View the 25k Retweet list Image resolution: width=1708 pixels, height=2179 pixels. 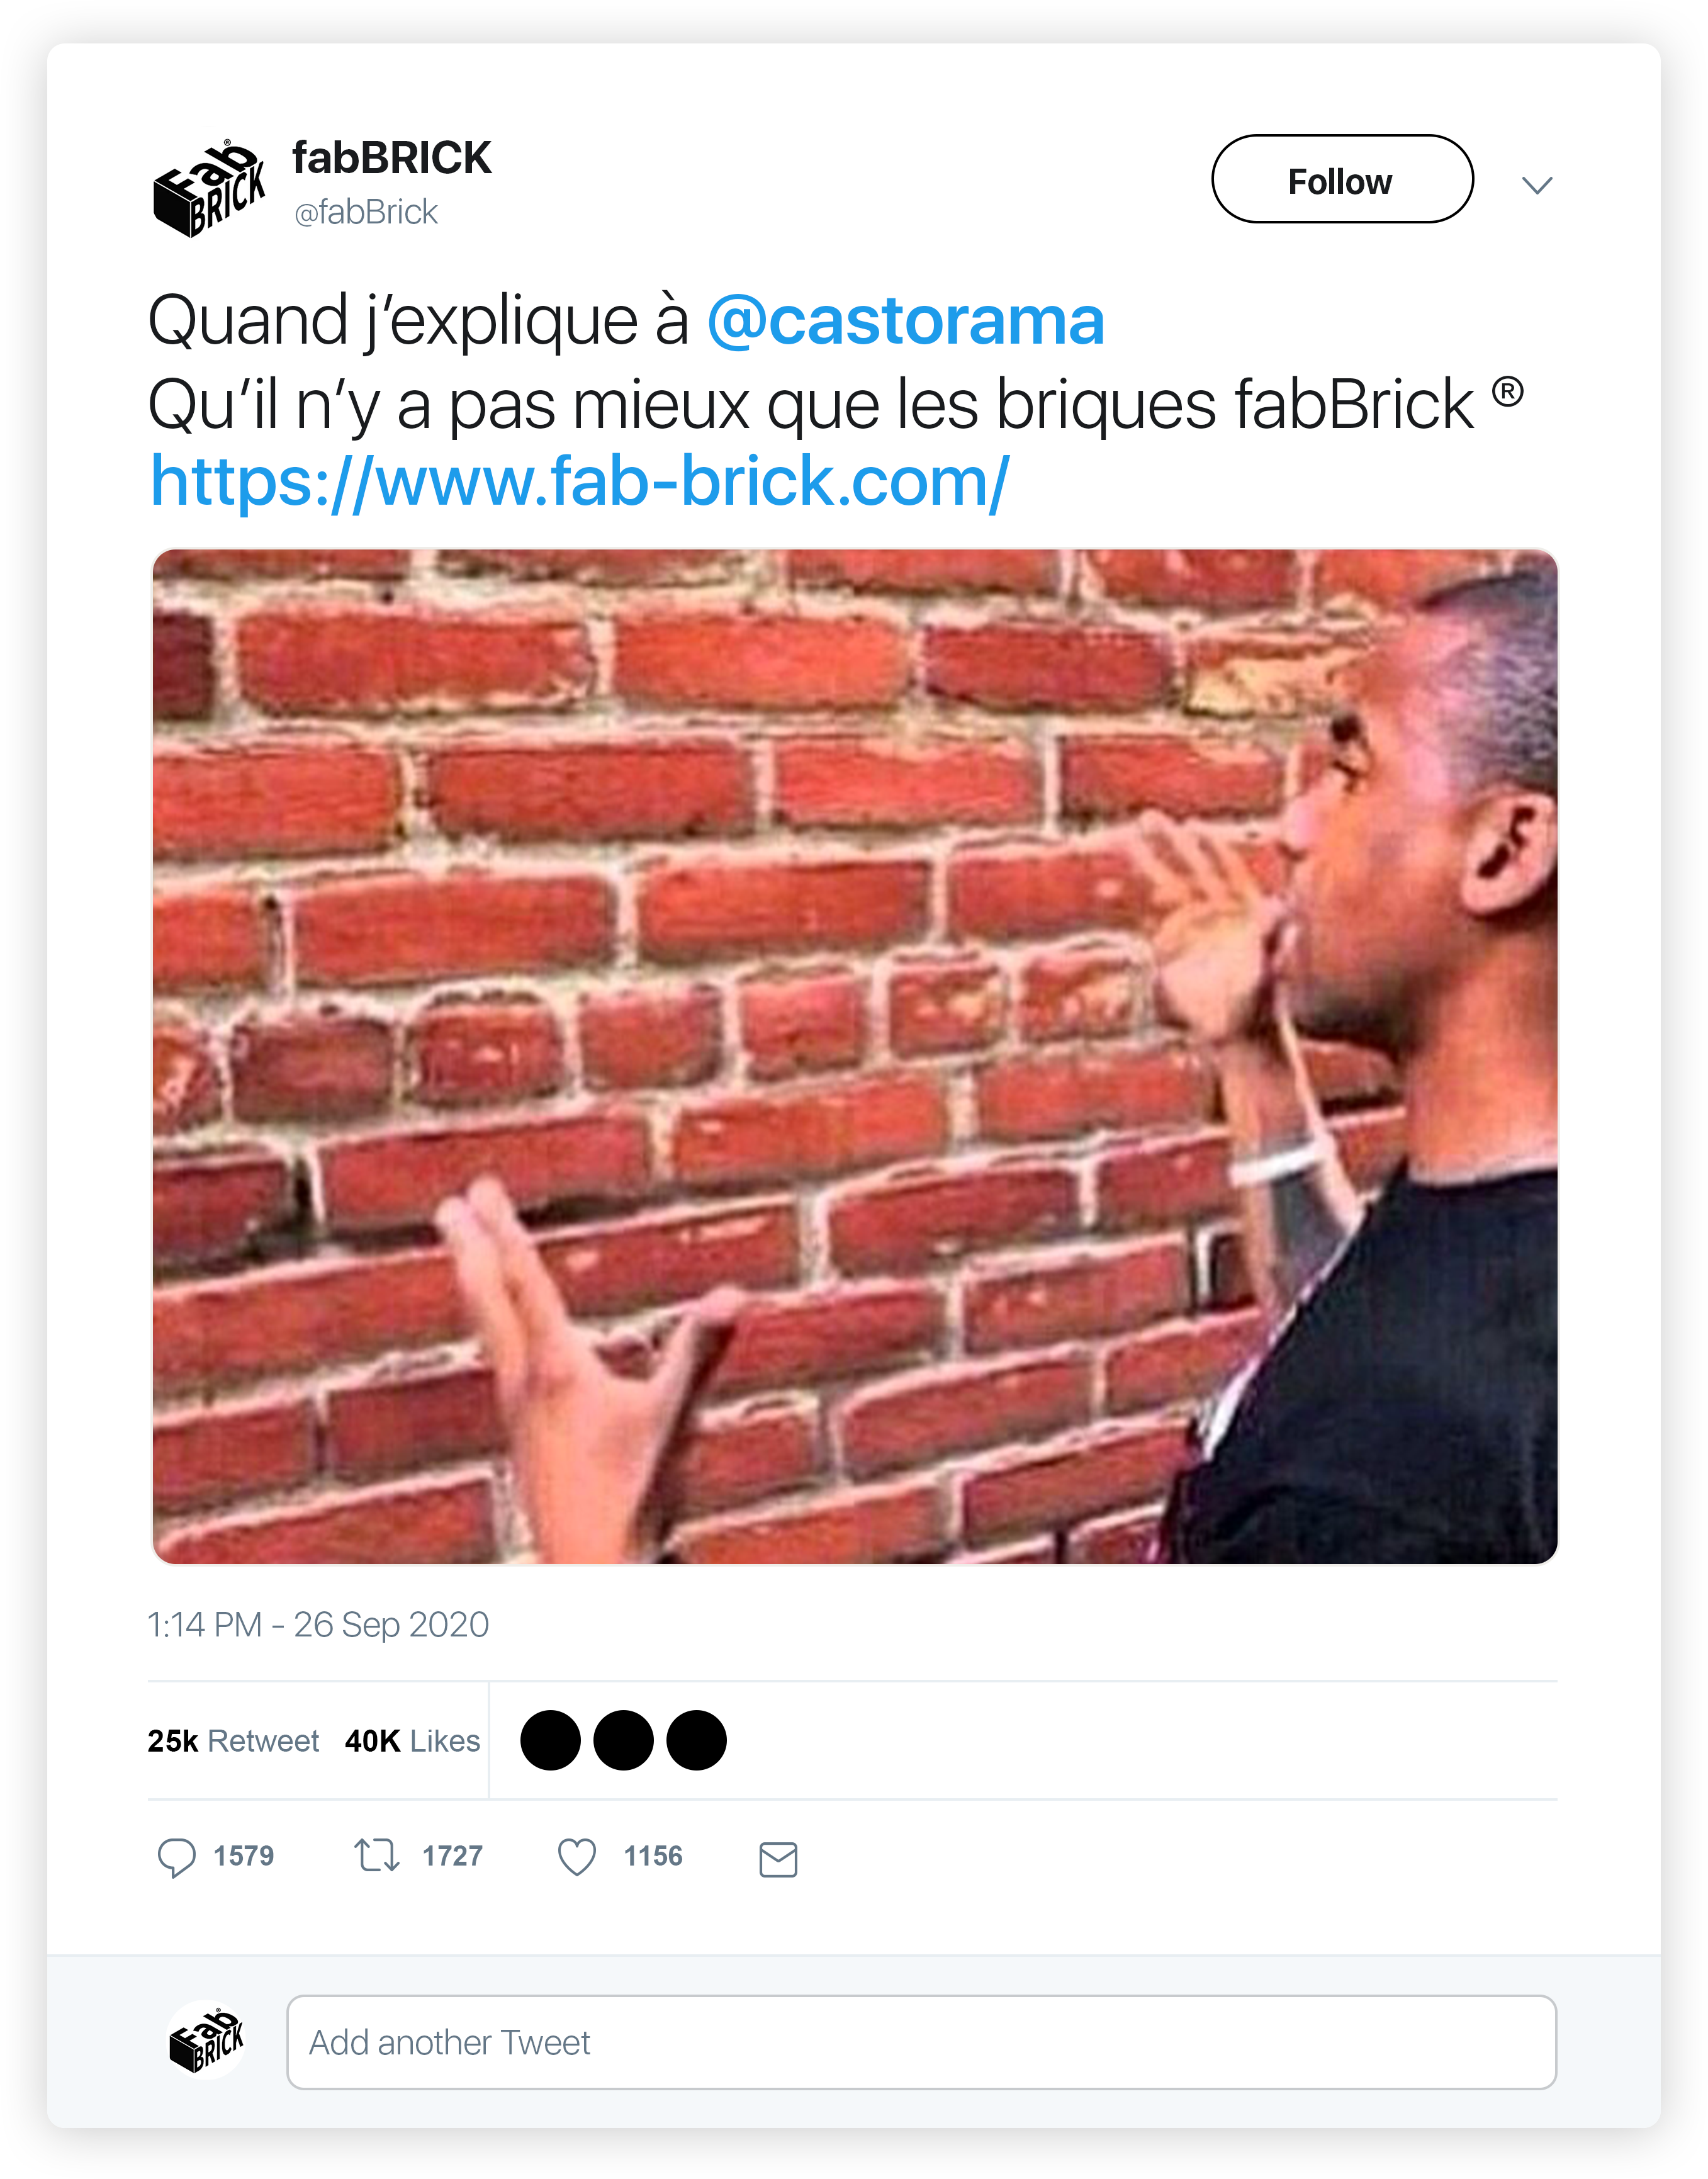233,1741
